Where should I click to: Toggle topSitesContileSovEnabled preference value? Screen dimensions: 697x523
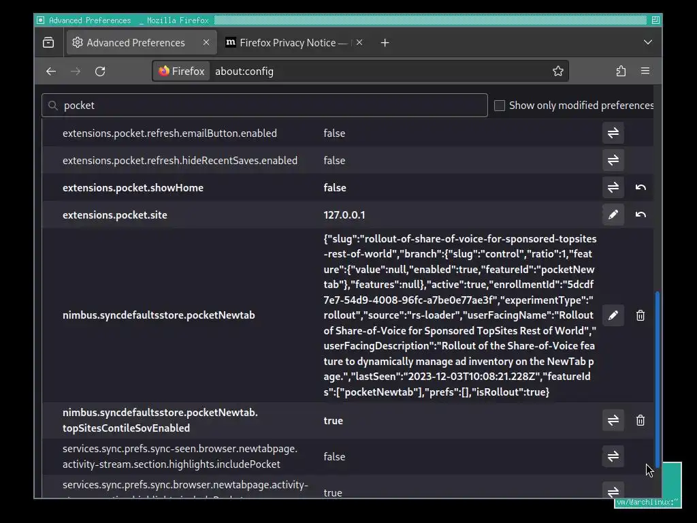[x=613, y=420]
